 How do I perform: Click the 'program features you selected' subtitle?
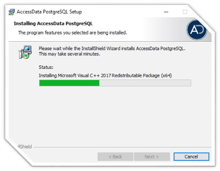coord(72,33)
